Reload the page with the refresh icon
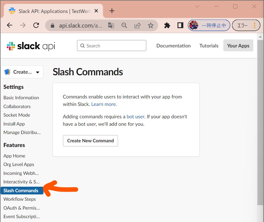This screenshot has width=264, height=222. tap(36, 25)
